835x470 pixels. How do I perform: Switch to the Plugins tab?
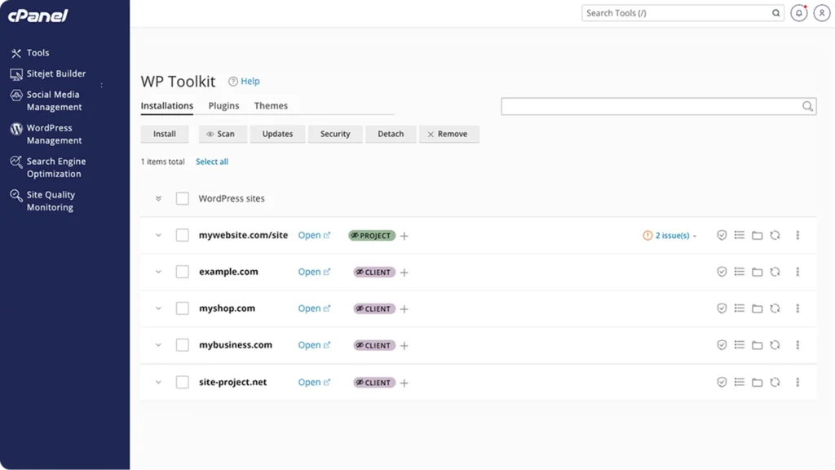tap(223, 105)
